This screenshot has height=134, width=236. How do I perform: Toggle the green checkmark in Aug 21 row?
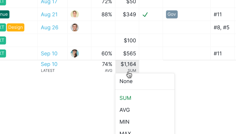(x=145, y=15)
